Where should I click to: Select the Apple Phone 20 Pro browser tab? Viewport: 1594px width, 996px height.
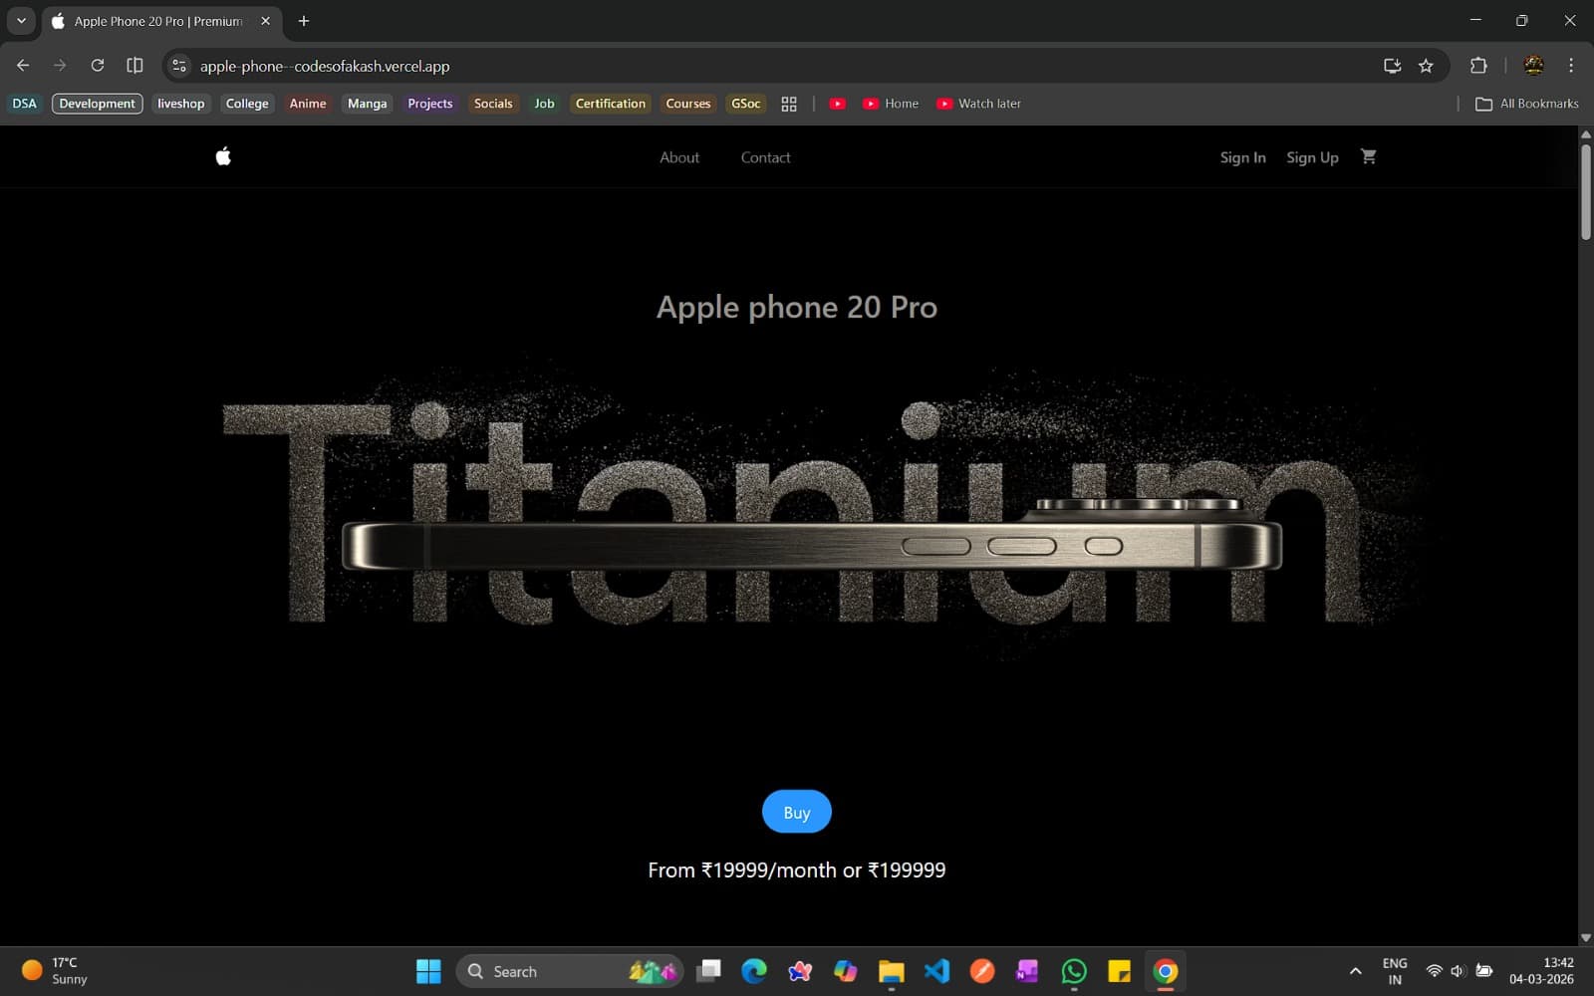[x=161, y=21]
